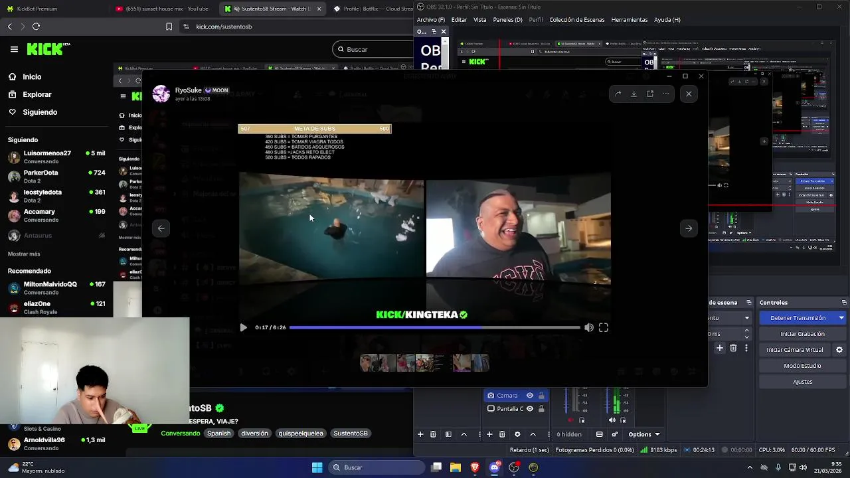Click Detener Transmisión in OBS
Screen dimensions: 850x478
tap(798, 318)
